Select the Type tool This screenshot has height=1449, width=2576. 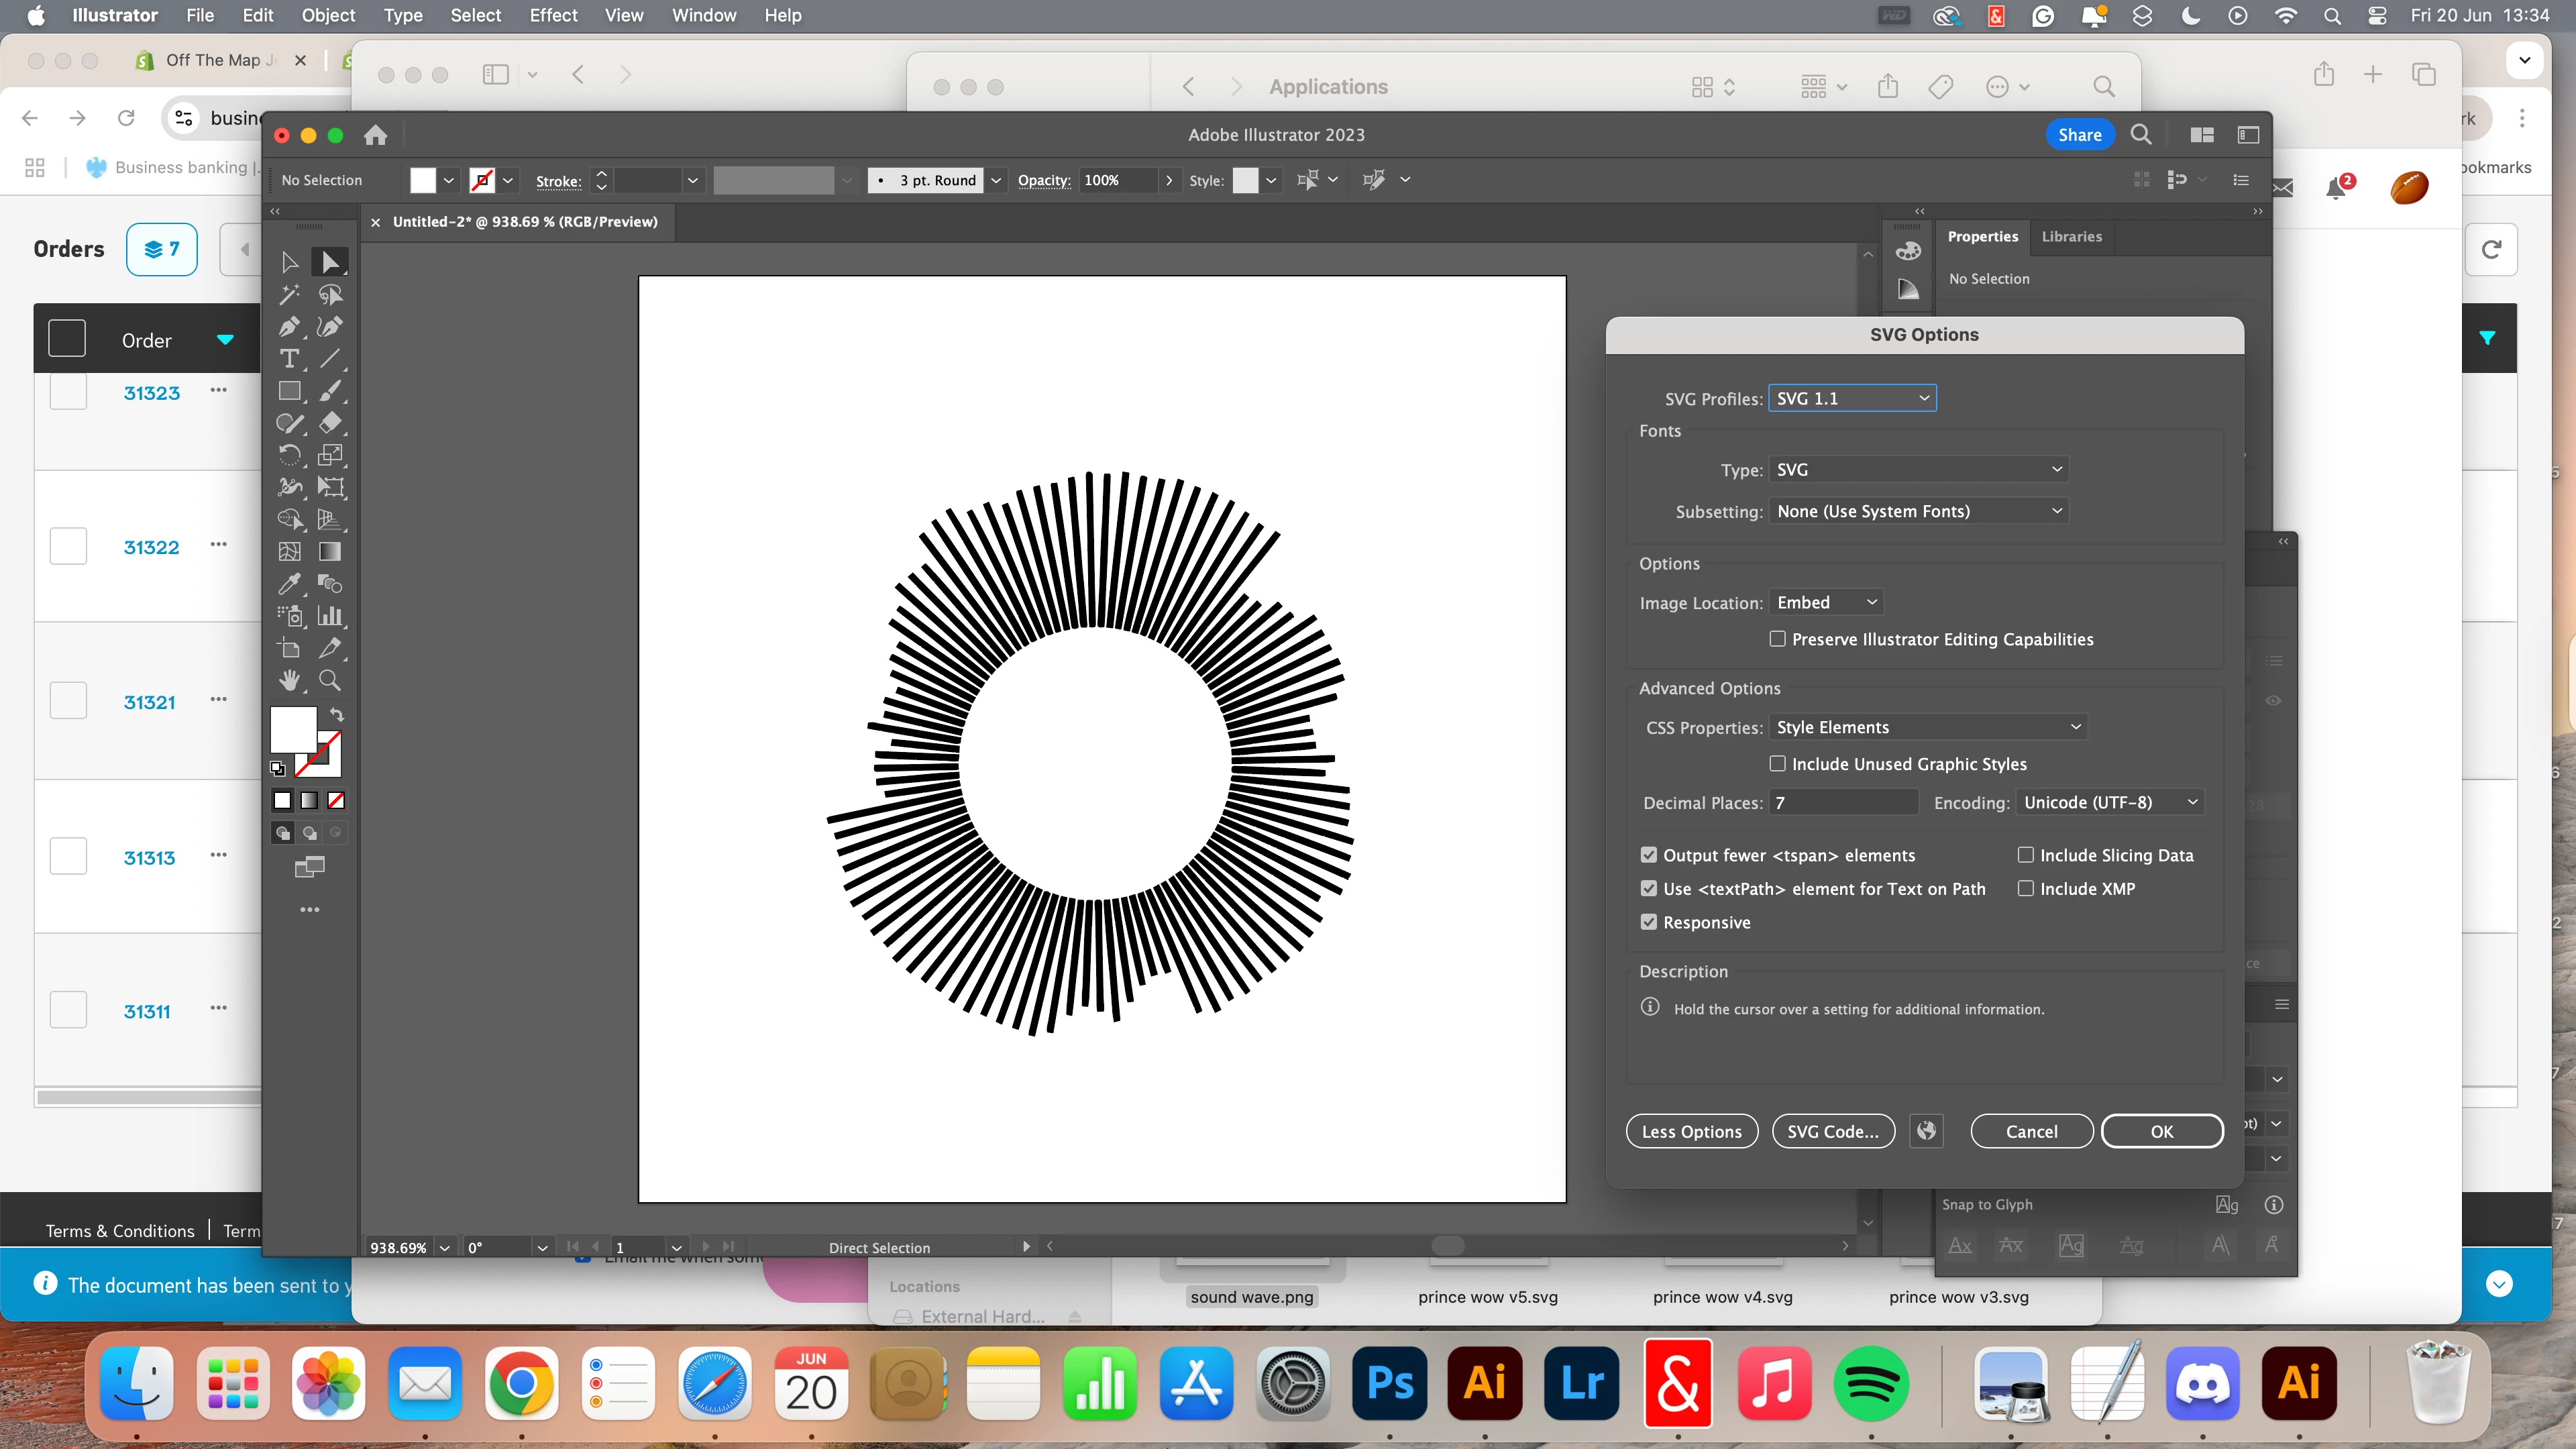click(289, 359)
